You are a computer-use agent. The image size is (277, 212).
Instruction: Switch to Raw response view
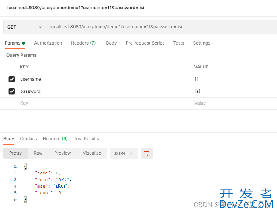(x=38, y=153)
